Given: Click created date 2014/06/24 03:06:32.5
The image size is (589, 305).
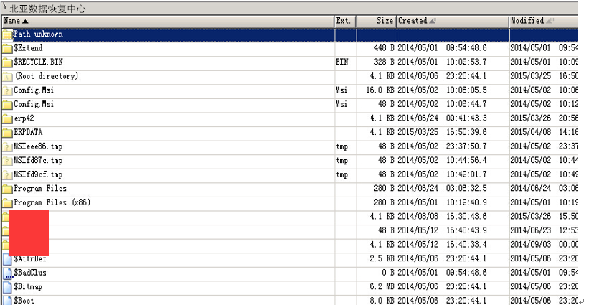Looking at the screenshot, I should (x=442, y=189).
